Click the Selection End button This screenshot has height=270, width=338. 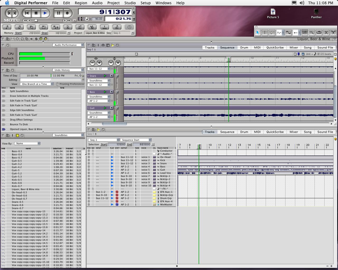(129, 144)
